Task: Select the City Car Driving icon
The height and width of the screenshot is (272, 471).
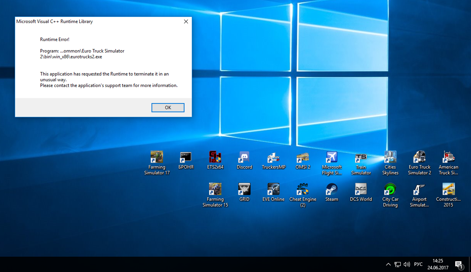Action: [390, 195]
